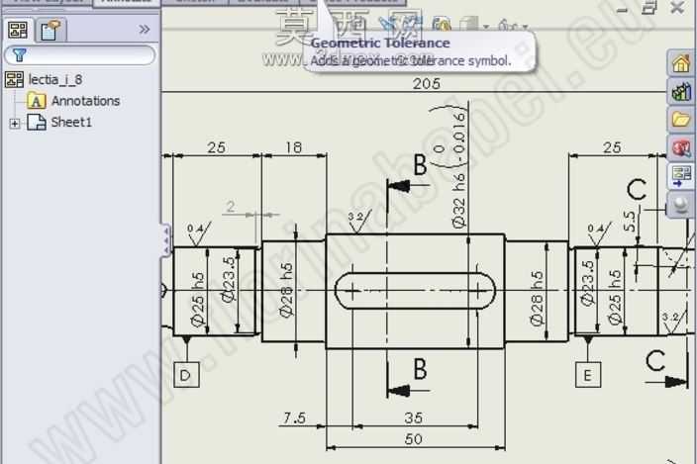Screen dimensions: 697x464
Task: Open the Appearances sphere pane
Action: tap(681, 205)
